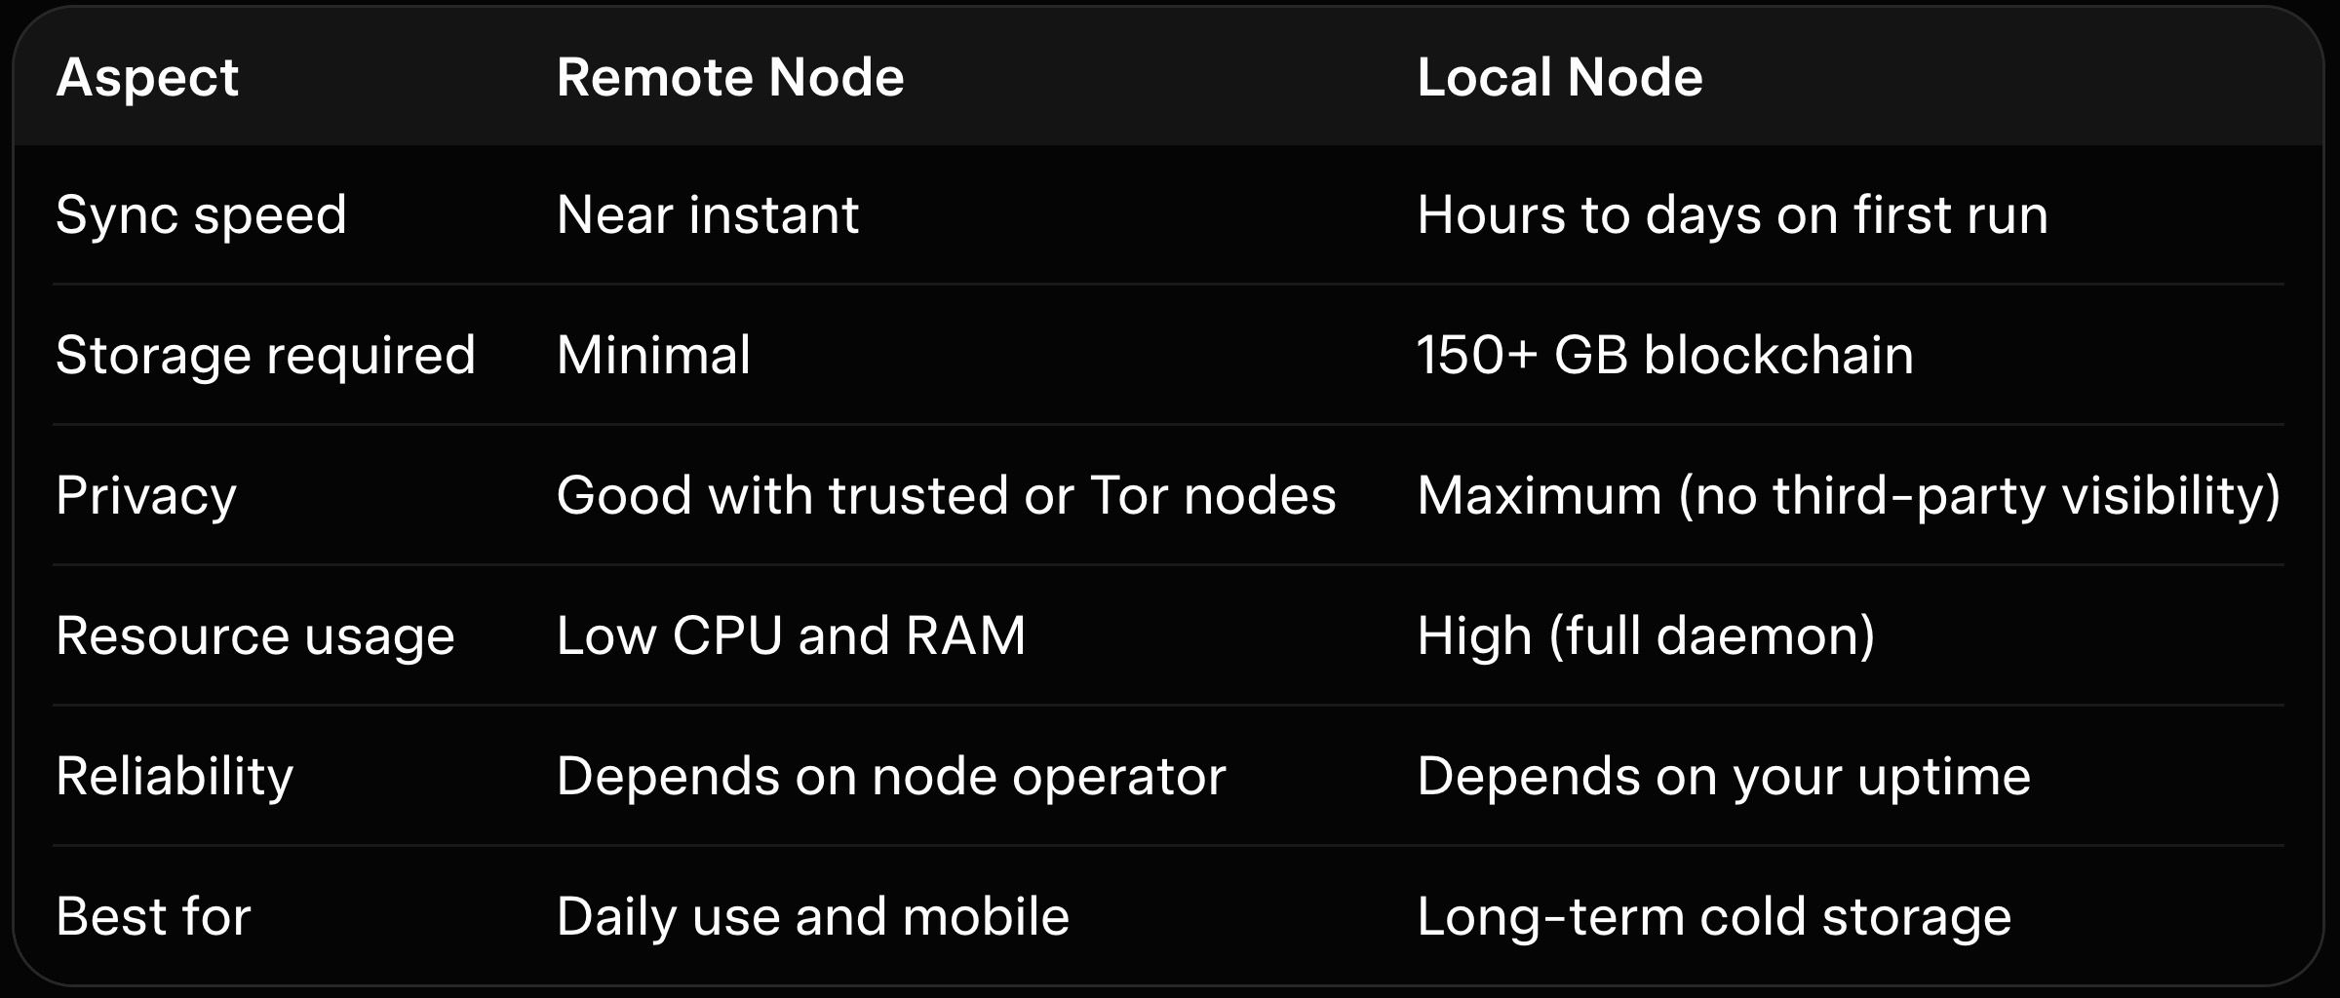The width and height of the screenshot is (2340, 998).
Task: Select the Reliability row label
Action: [x=175, y=776]
